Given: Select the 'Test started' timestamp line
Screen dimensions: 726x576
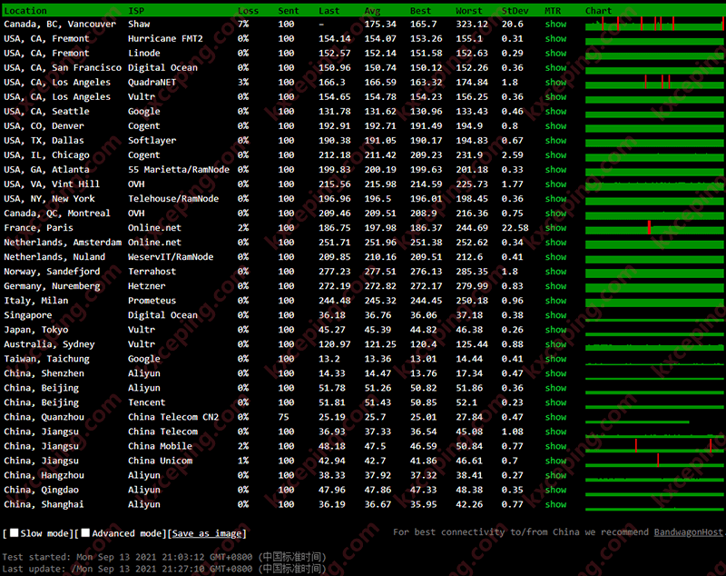Looking at the screenshot, I should (164, 557).
